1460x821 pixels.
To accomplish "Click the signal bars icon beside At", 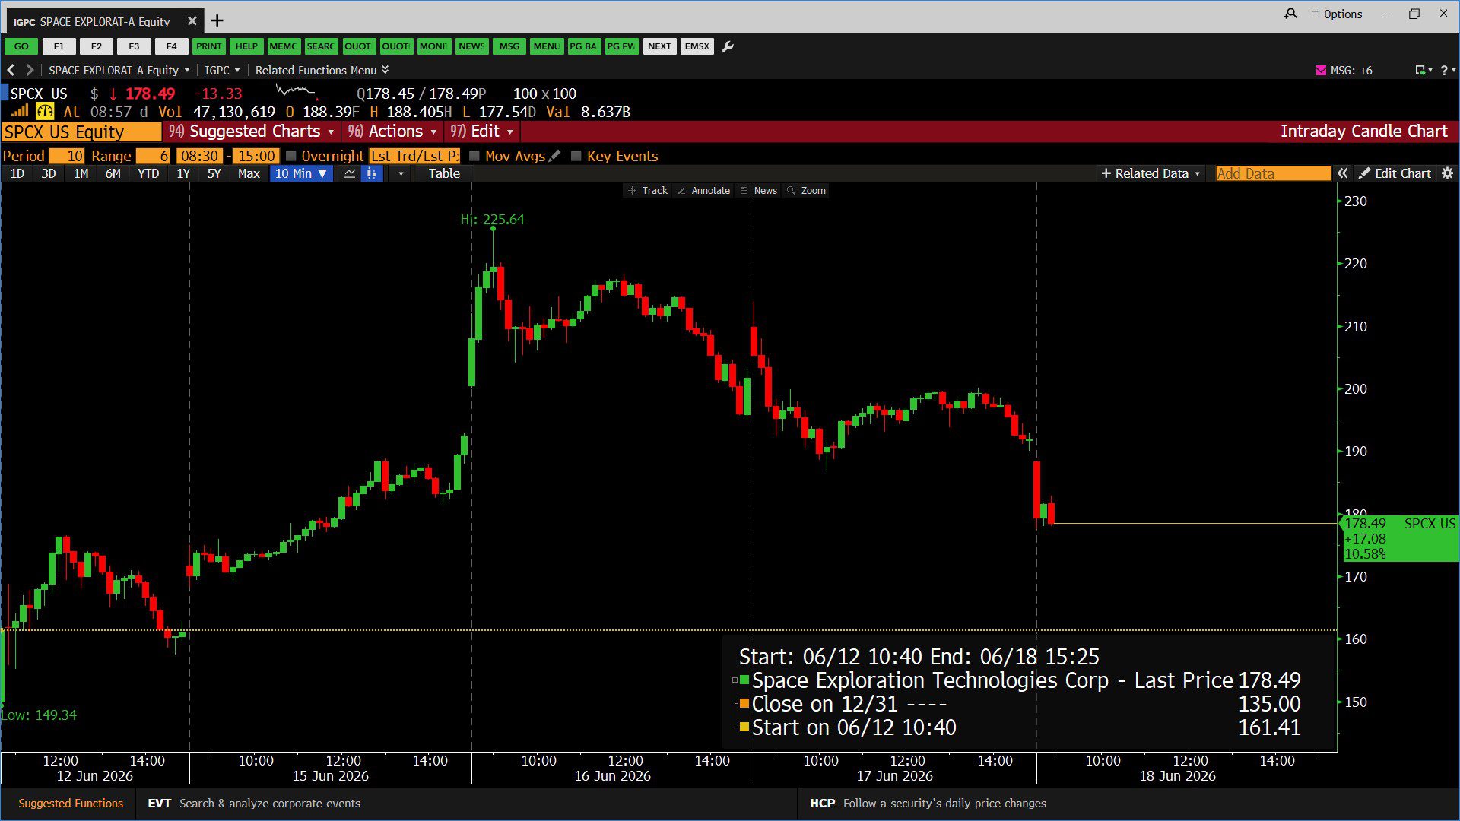I will click(x=20, y=112).
